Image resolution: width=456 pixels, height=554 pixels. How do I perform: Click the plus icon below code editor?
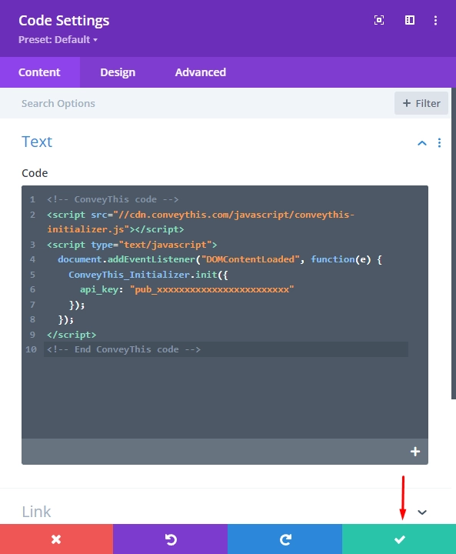(415, 452)
